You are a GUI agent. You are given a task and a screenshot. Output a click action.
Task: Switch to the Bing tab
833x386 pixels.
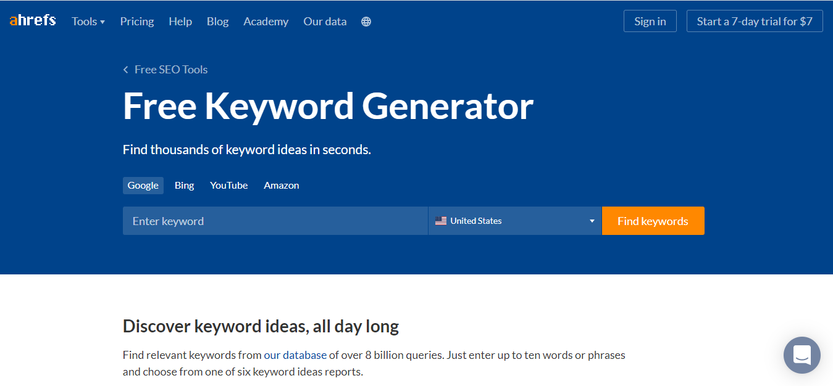click(x=184, y=186)
